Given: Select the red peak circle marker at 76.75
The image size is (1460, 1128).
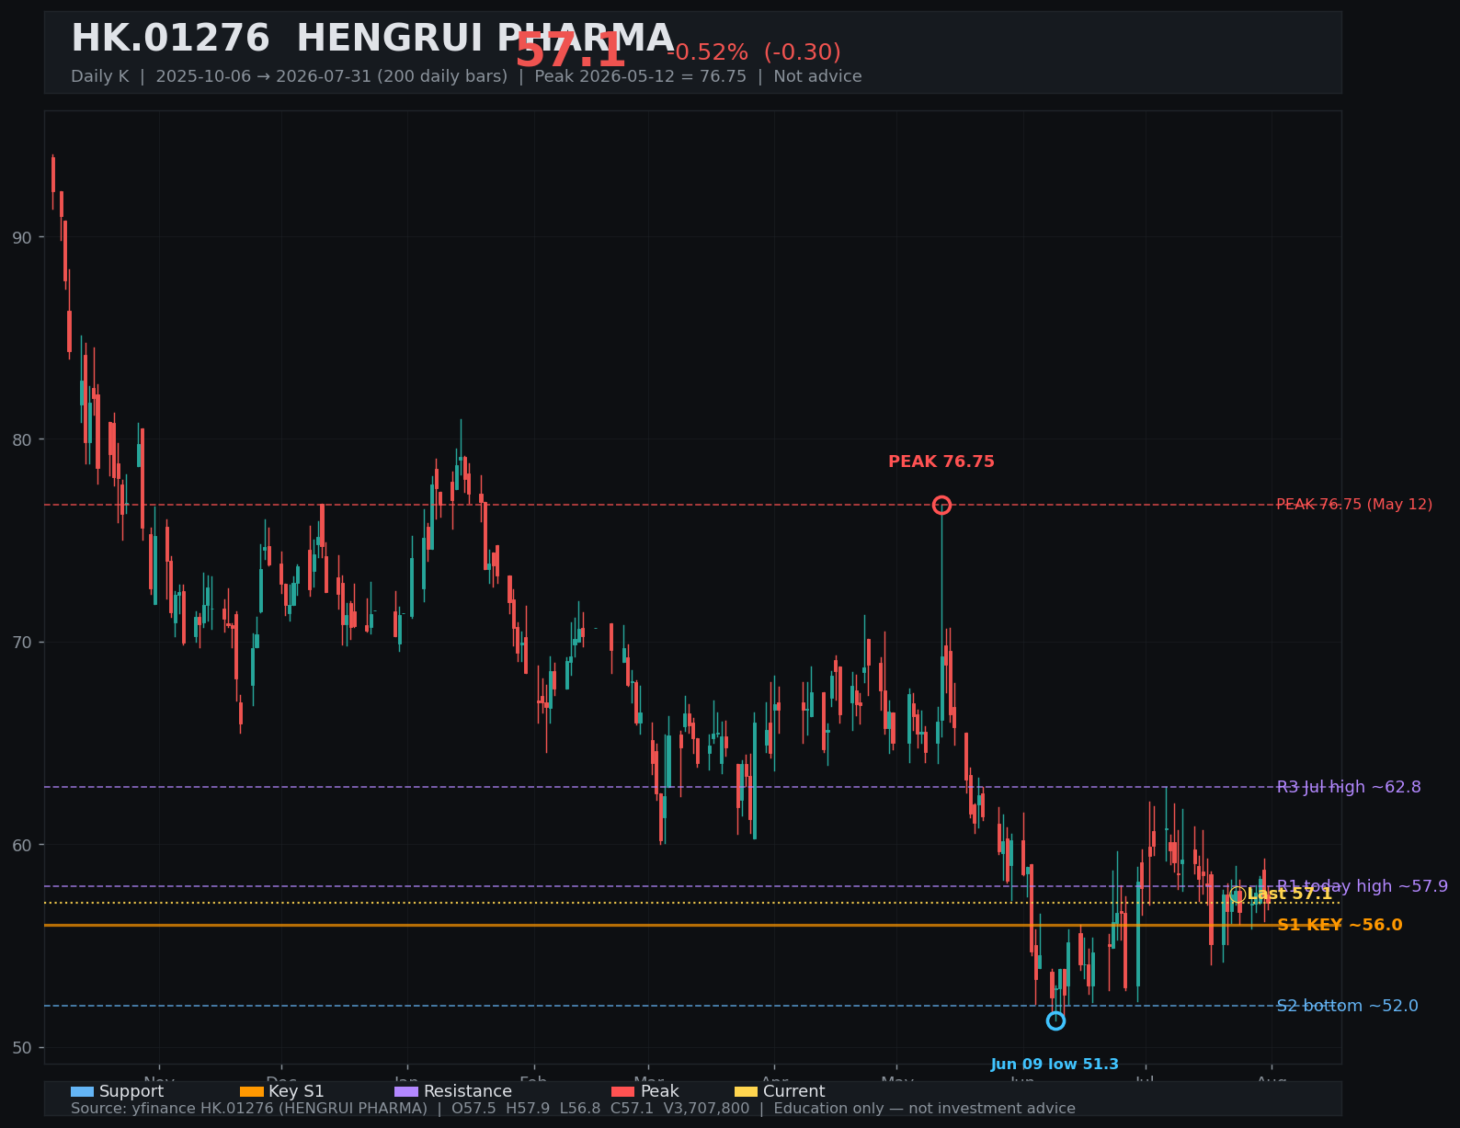Looking at the screenshot, I should click(941, 505).
